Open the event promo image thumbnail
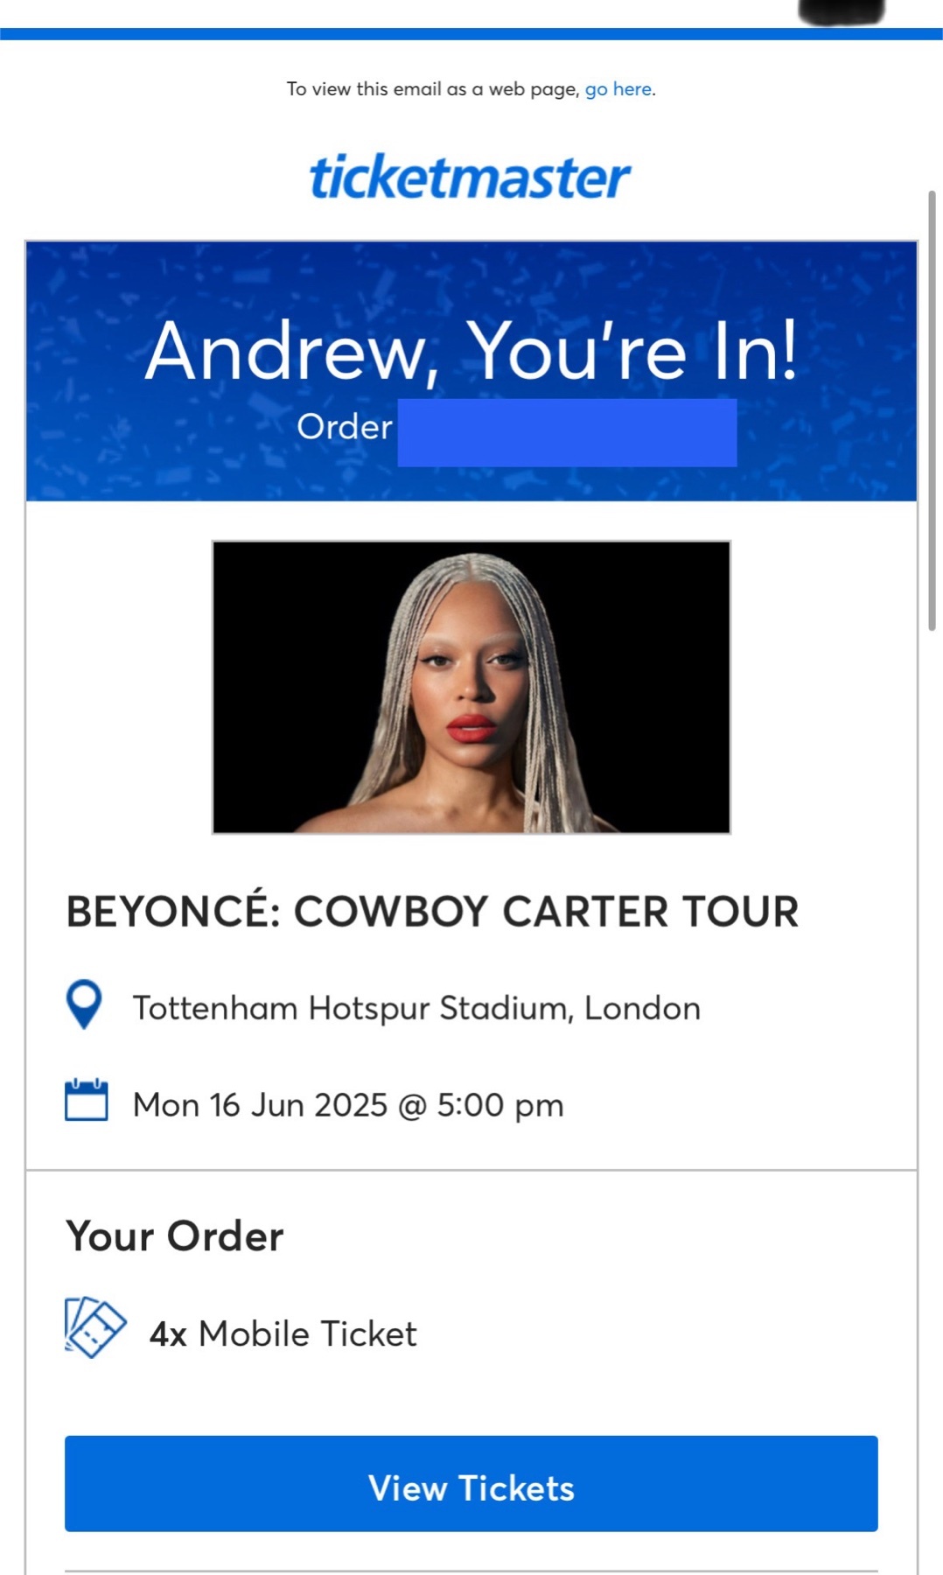The image size is (943, 1575). (x=471, y=687)
